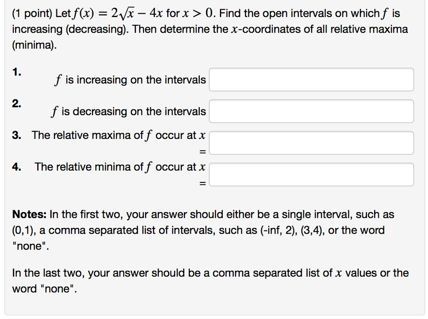Click inside the x = field for minima

[311, 174]
